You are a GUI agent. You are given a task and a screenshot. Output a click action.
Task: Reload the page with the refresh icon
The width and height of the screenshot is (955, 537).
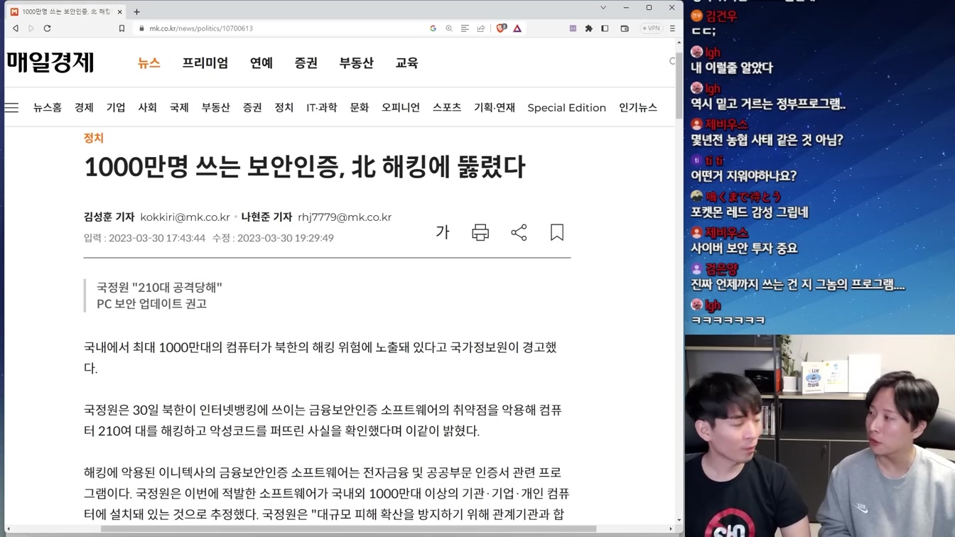48,28
